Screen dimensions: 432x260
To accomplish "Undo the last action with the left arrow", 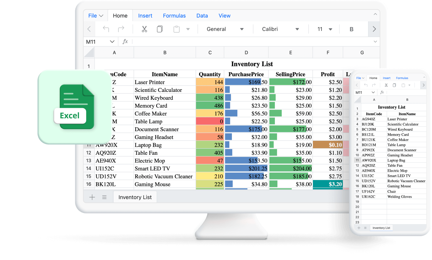I will [105, 29].
